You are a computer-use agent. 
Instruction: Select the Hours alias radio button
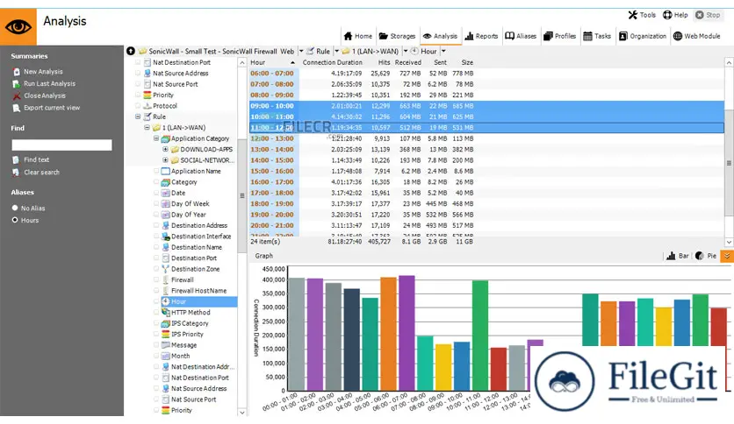15,220
